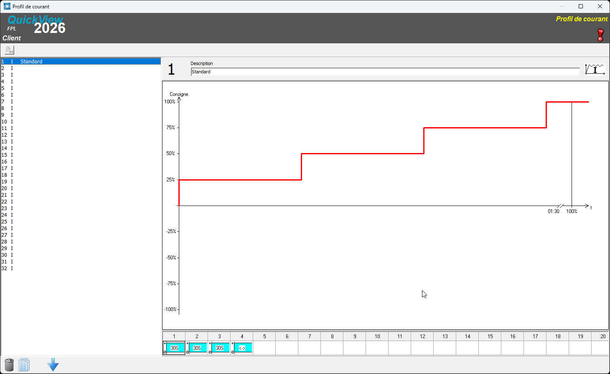
Task: Click the 50% label on Consigne axis
Action: [170, 153]
